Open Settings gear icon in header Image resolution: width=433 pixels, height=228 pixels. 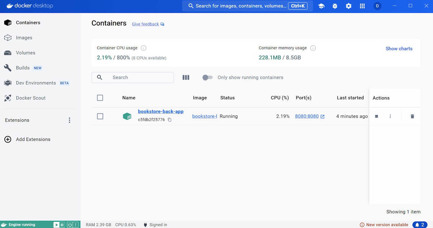(349, 6)
